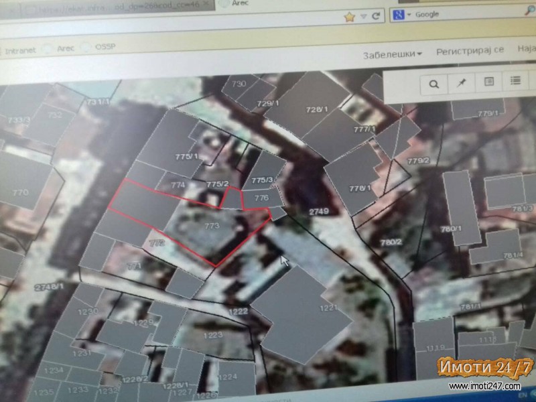This screenshot has width=536, height=402.
Task: Expand the address bar history dropdown arrow
Action: (364, 16)
